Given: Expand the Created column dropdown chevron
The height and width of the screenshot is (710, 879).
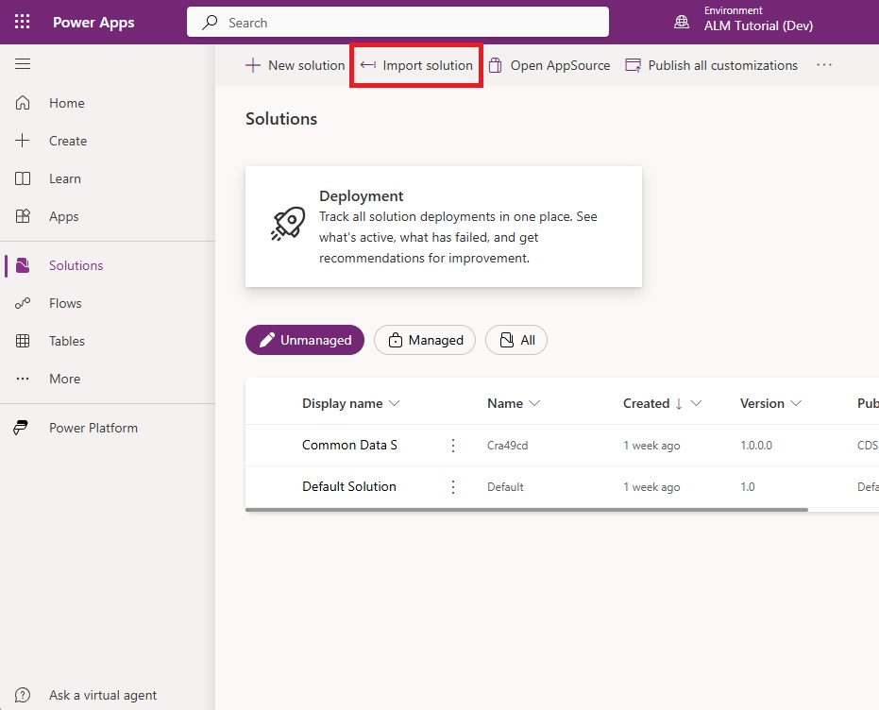Looking at the screenshot, I should (696, 403).
